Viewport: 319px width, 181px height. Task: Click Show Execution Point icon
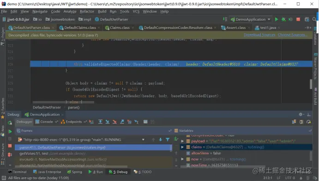click(91, 122)
